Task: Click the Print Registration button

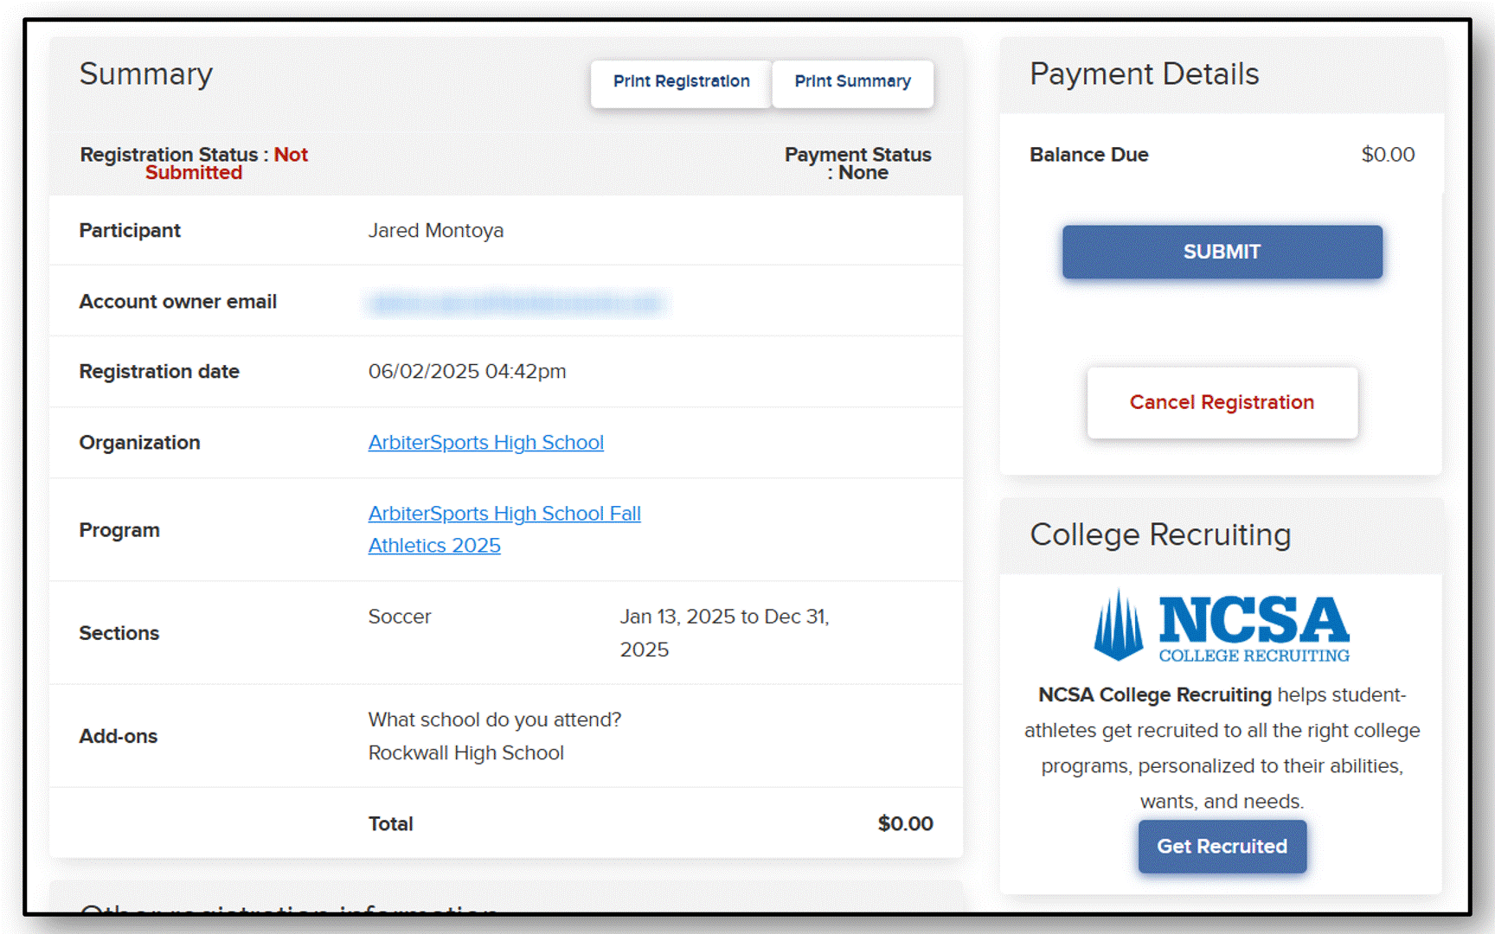Action: click(x=681, y=83)
